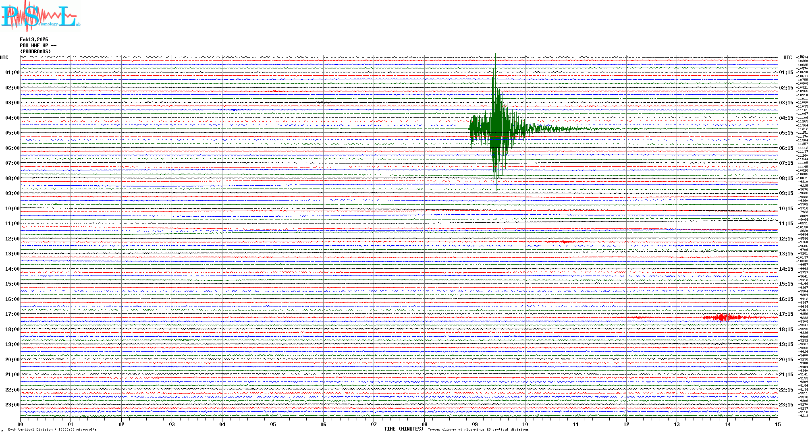Click minute 09 on the bottom axis
Screen dimensions: 810x435
pos(475,424)
